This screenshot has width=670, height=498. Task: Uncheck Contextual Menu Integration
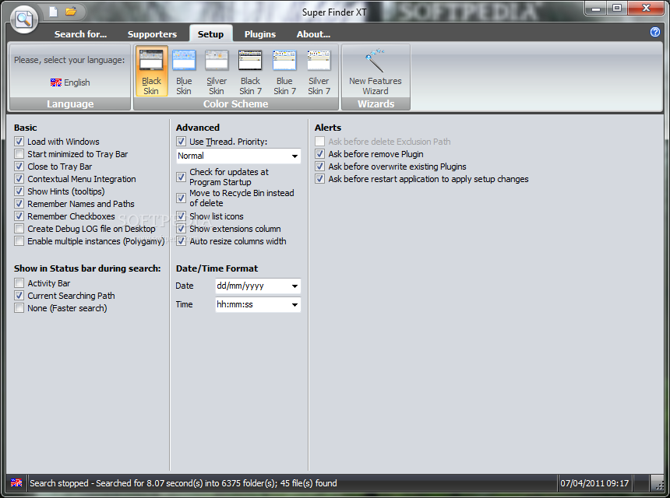point(19,178)
